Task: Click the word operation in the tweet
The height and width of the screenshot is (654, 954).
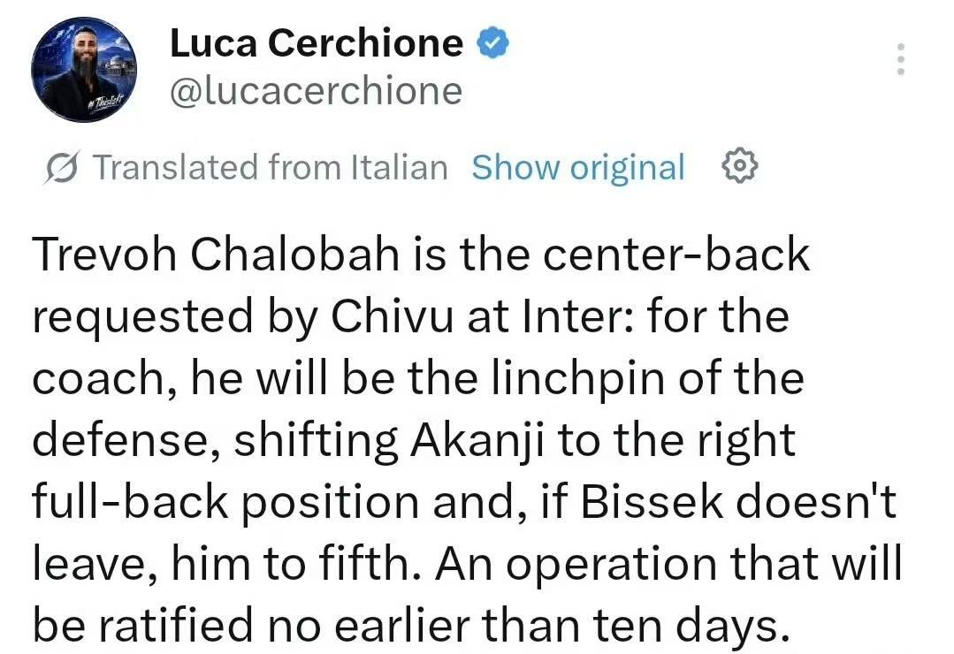Action: pos(612,564)
